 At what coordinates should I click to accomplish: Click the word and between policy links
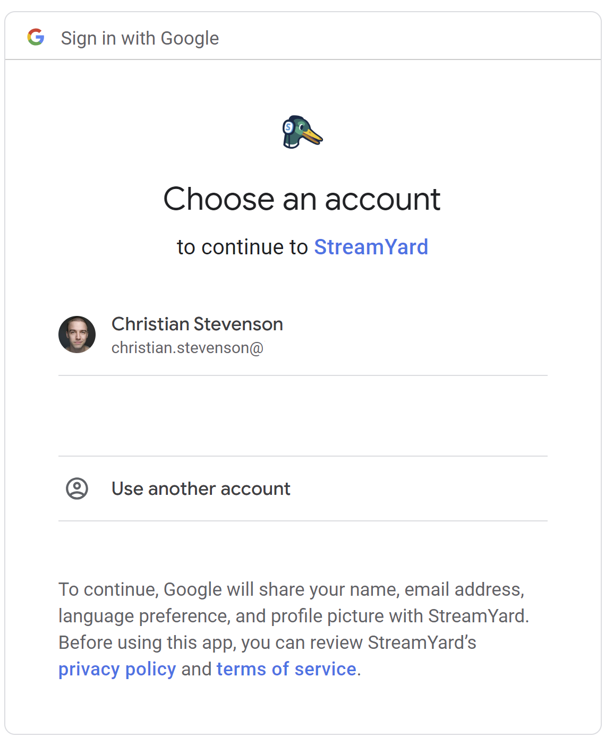pos(197,669)
